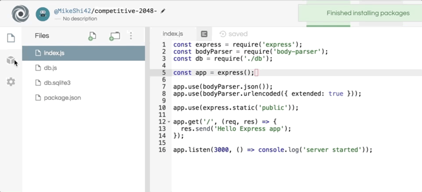Viewport: 422px width, 192px height.
Task: Click the No description text
Action: [x=80, y=19]
